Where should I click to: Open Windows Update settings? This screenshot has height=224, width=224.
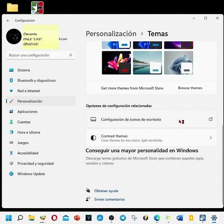41,174
